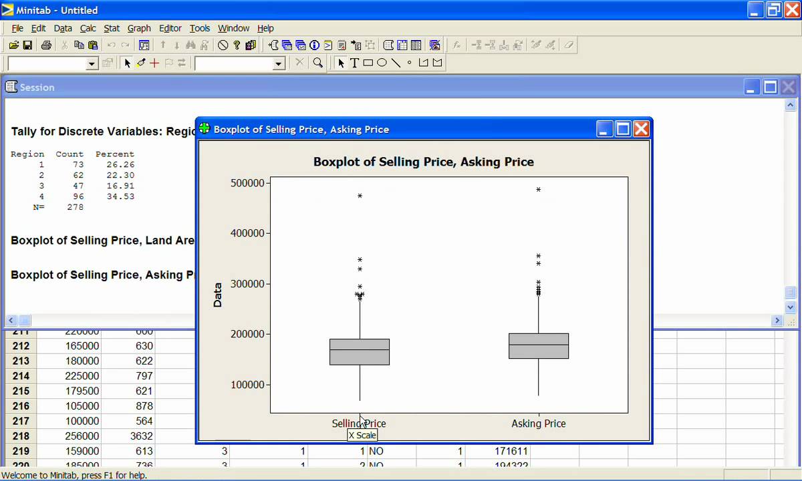This screenshot has width=802, height=481.
Task: Open the Data menu
Action: click(63, 28)
